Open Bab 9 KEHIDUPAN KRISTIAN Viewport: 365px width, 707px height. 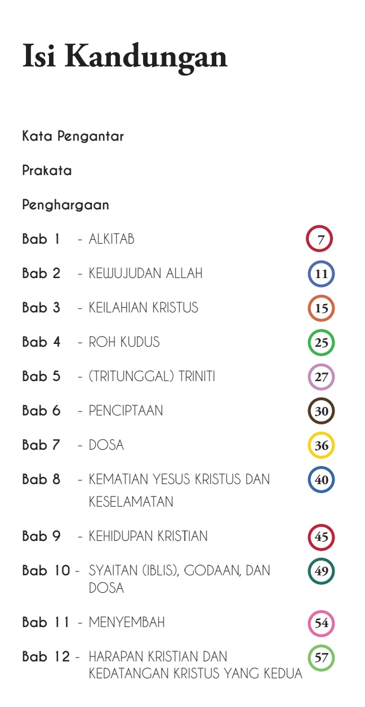pos(148,536)
